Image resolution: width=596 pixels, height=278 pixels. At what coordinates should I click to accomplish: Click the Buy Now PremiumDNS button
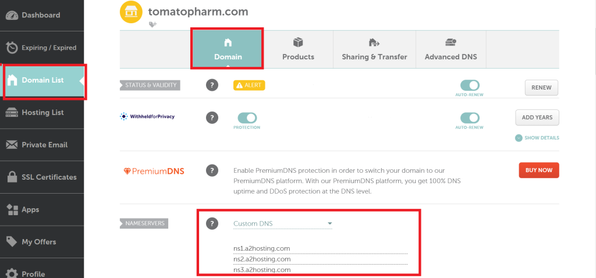click(539, 170)
